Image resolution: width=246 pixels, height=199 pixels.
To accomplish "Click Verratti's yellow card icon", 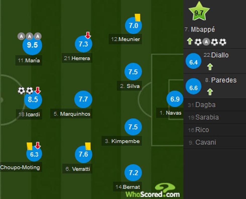I will pos(88,146).
